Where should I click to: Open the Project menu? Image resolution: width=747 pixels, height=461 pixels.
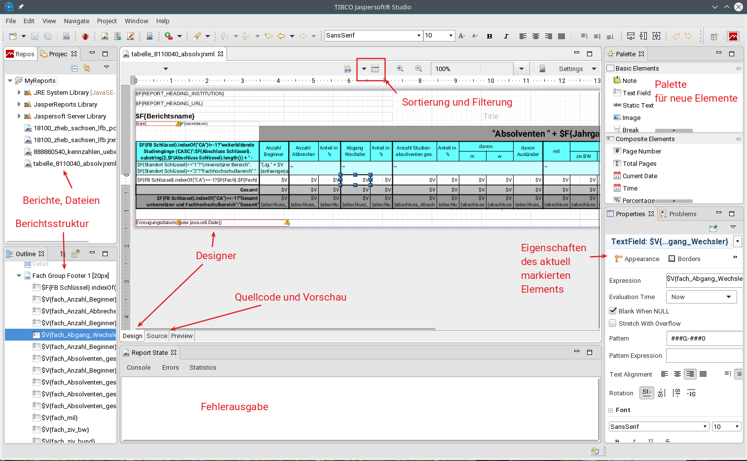click(107, 21)
